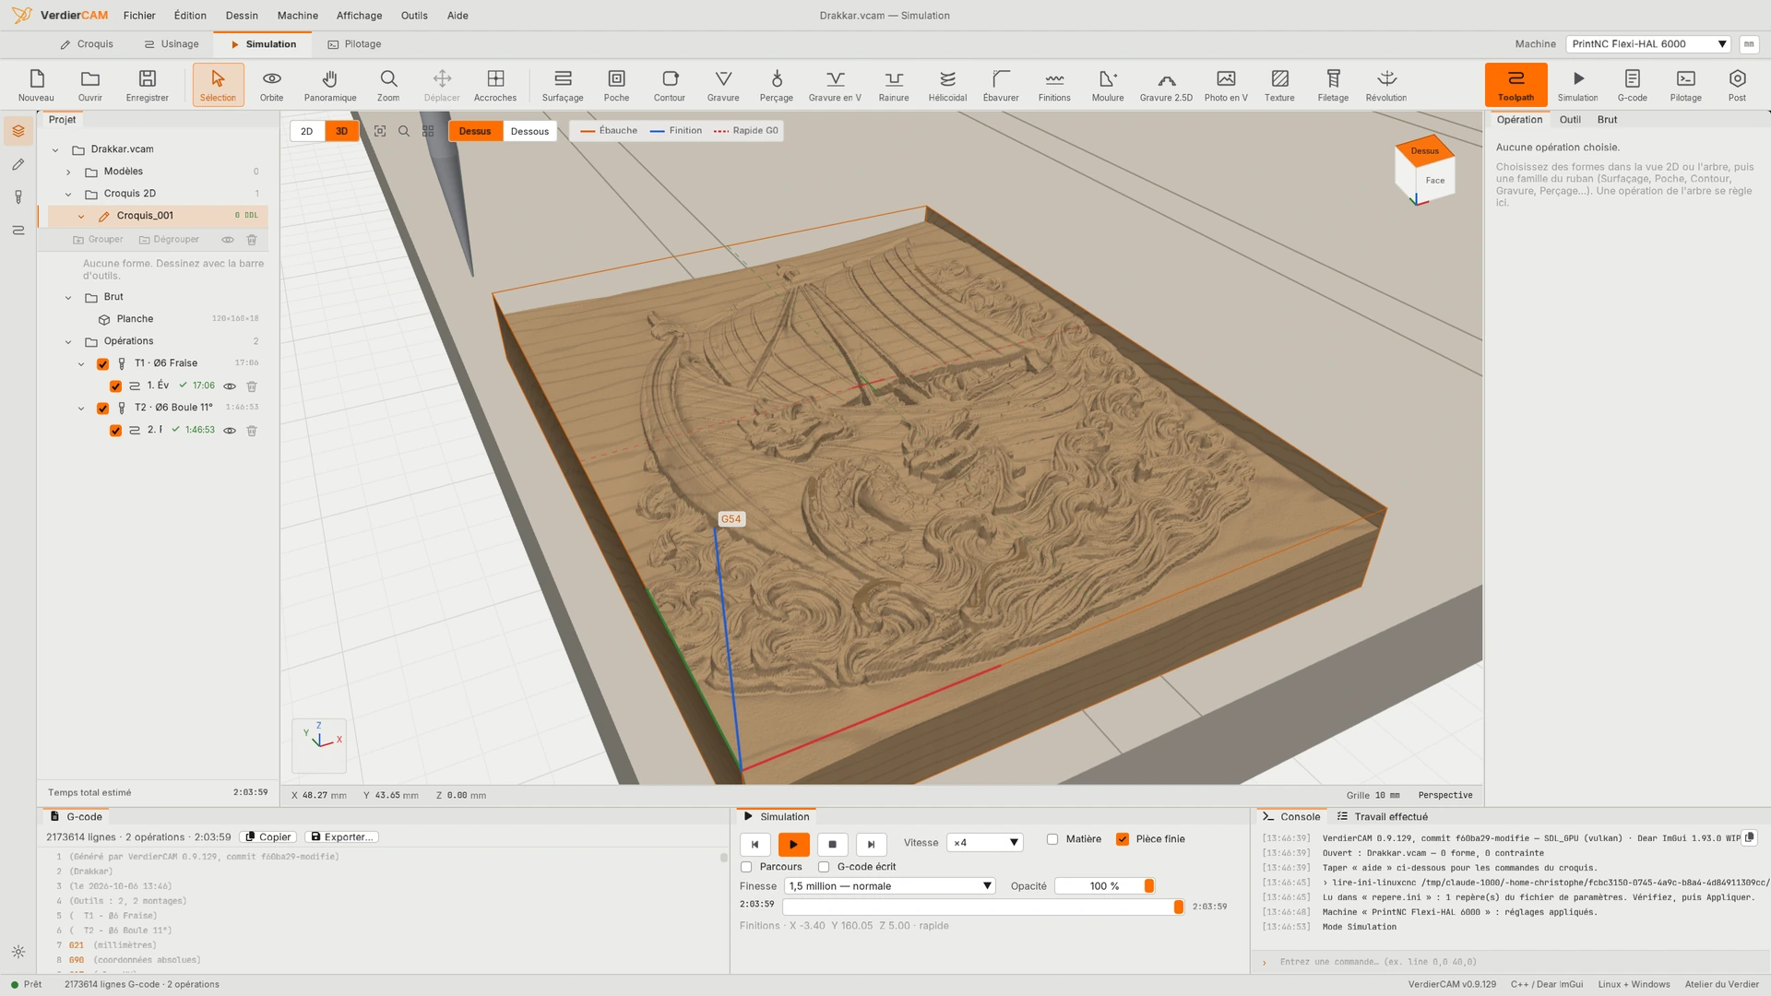Uncheck the T1 · Ø6 Fraise checkbox

coord(102,364)
